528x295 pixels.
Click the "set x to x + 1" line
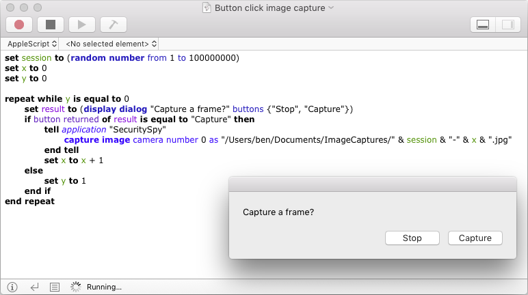pos(74,160)
